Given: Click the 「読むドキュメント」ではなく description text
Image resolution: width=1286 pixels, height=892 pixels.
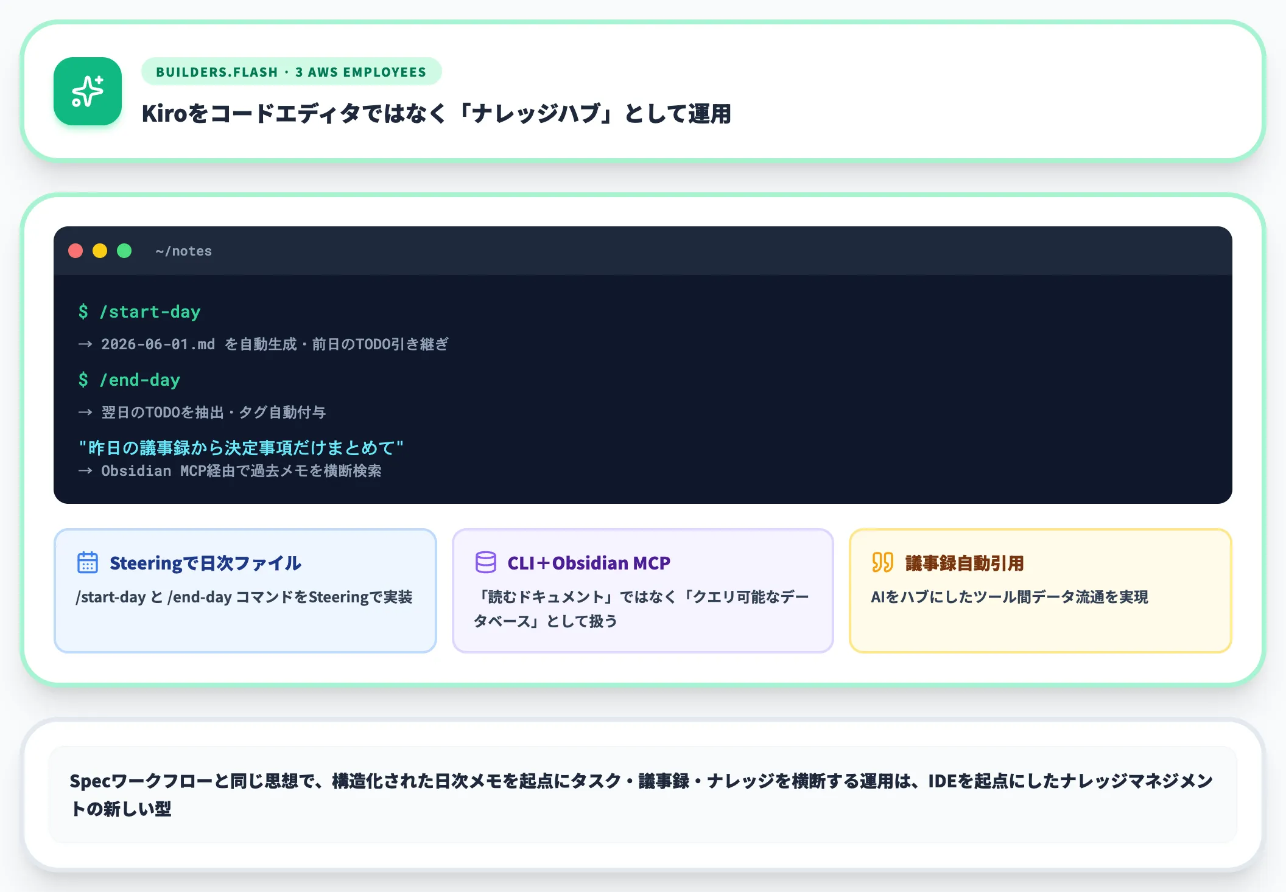Looking at the screenshot, I should click(x=641, y=609).
